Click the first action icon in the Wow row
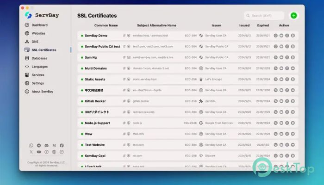This screenshot has width=324, height=185. click(276, 134)
